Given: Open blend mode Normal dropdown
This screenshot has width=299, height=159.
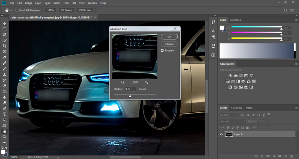Looking at the screenshot, I should tap(232, 121).
